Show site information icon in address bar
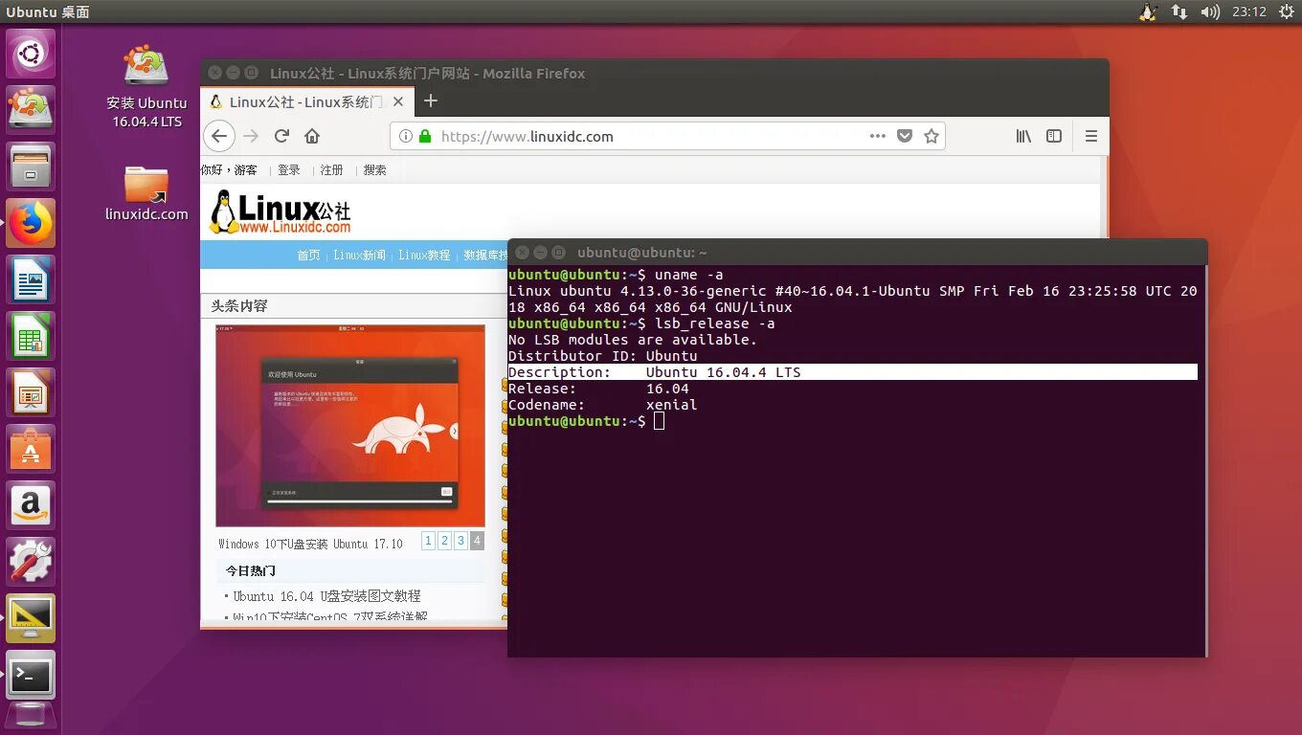The width and height of the screenshot is (1302, 735). pyautogui.click(x=405, y=136)
